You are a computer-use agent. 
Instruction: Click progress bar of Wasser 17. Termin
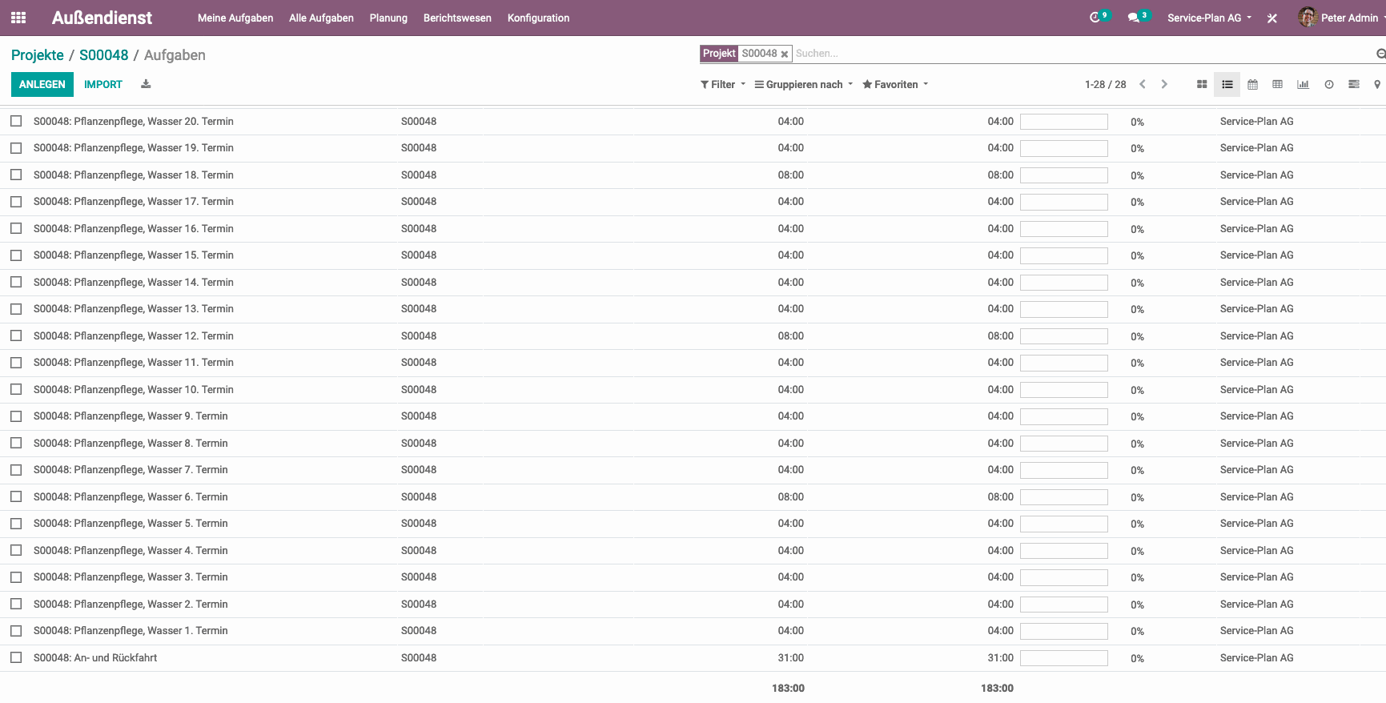(1064, 202)
